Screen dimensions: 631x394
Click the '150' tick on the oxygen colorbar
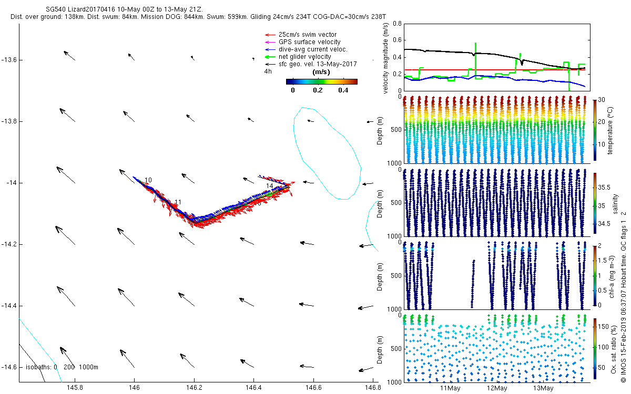(x=604, y=327)
